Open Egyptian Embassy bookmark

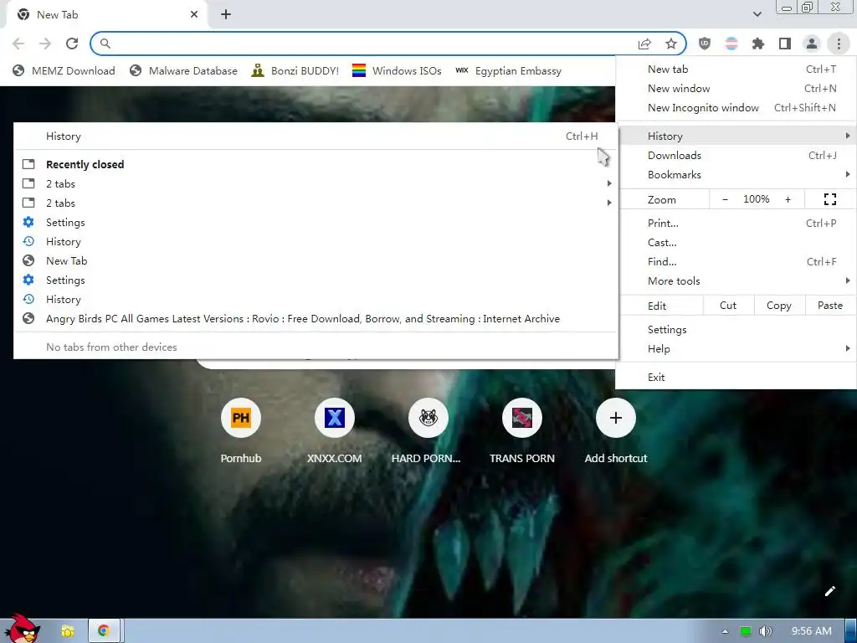tap(508, 70)
